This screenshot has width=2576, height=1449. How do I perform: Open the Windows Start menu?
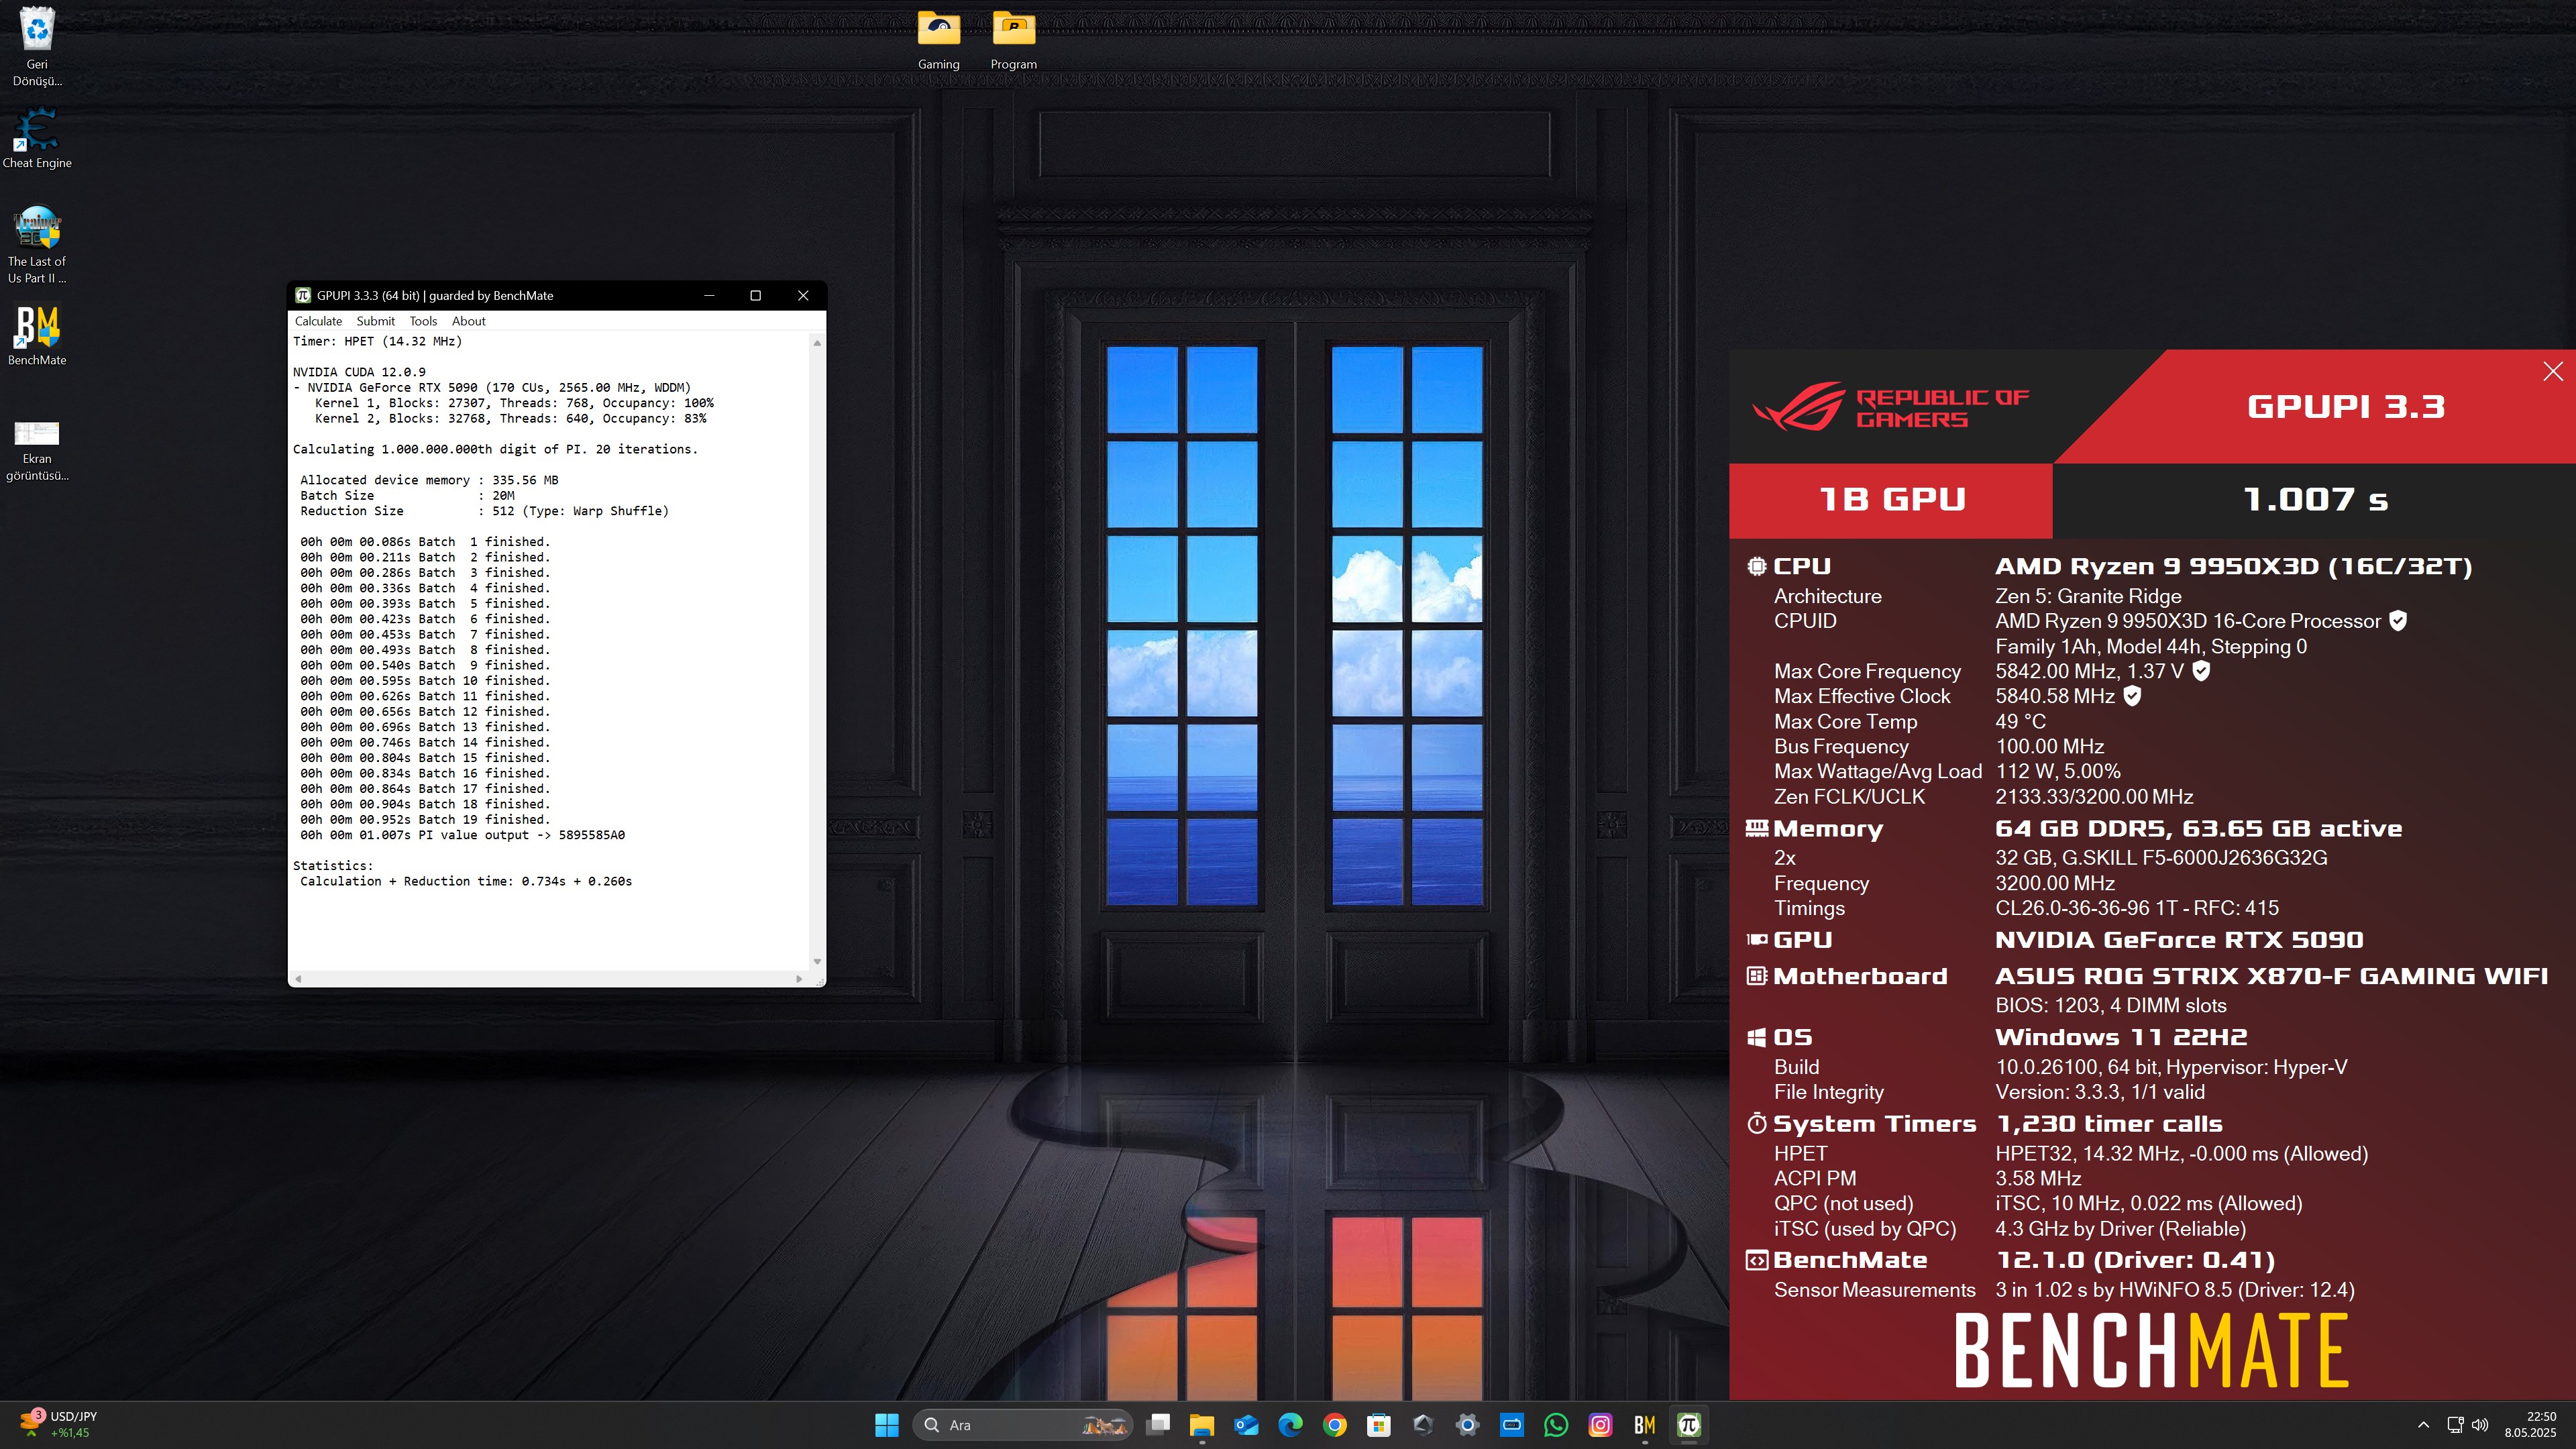(x=887, y=1425)
